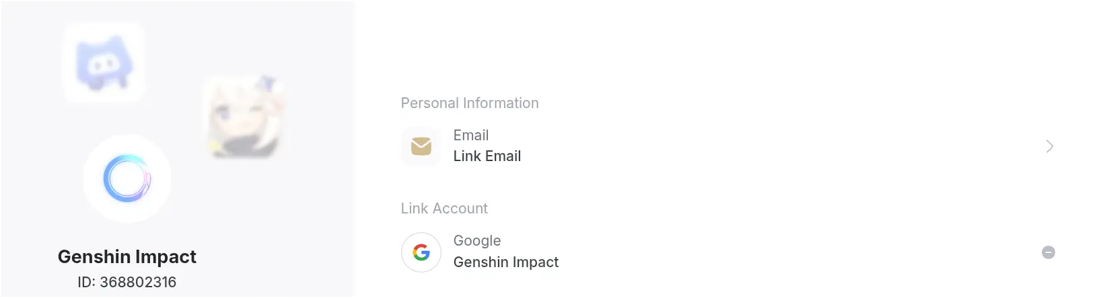Image resolution: width=1101 pixels, height=298 pixels.
Task: Select the Link Email text
Action: point(487,156)
